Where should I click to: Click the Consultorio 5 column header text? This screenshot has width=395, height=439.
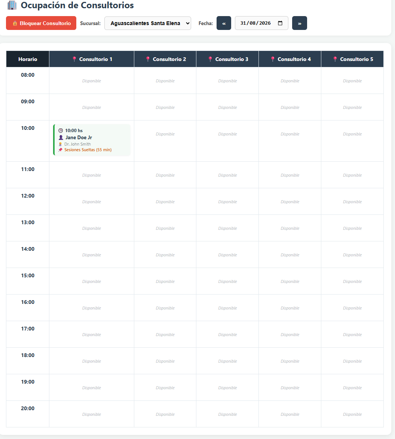point(357,59)
